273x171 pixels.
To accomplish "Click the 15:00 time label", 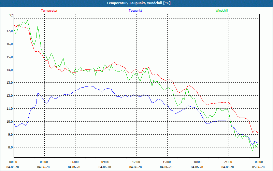I will (x=166, y=162).
